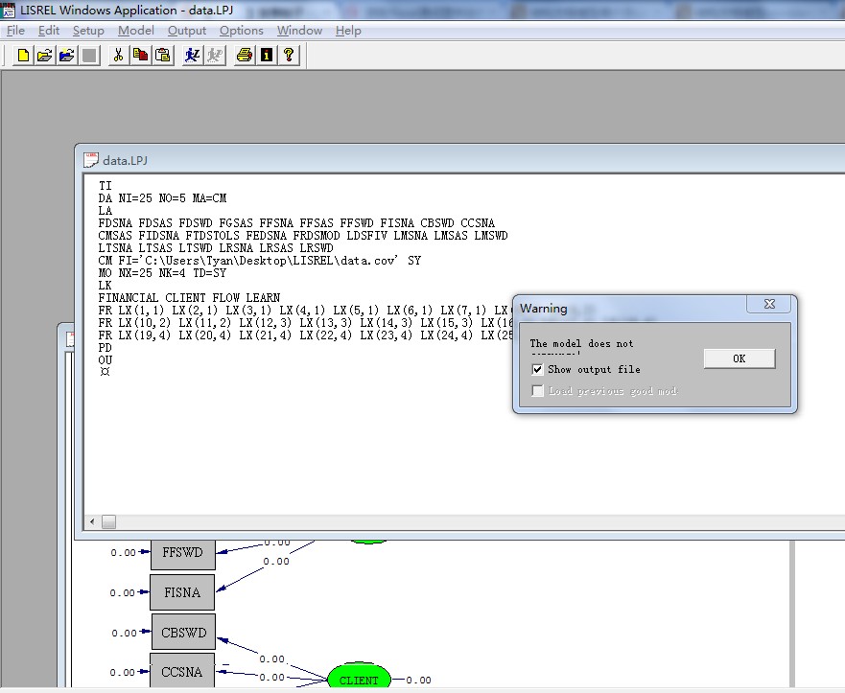Close the Warning dialog with X
This screenshot has height=693, width=845.
click(769, 305)
